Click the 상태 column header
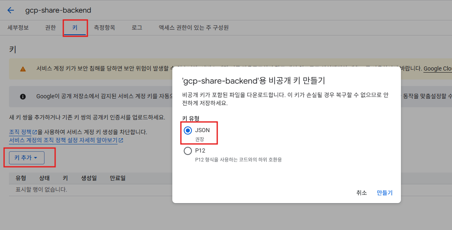The width and height of the screenshot is (452, 230). (x=45, y=178)
